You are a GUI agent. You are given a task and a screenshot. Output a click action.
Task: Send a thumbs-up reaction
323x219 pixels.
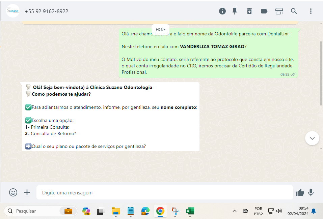[x=300, y=193]
